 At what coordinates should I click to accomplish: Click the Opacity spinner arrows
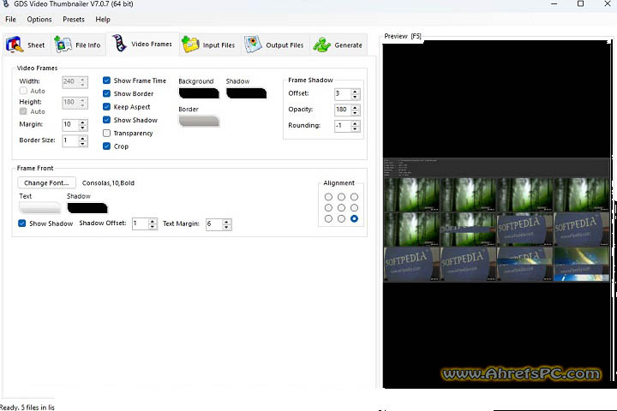coord(355,110)
